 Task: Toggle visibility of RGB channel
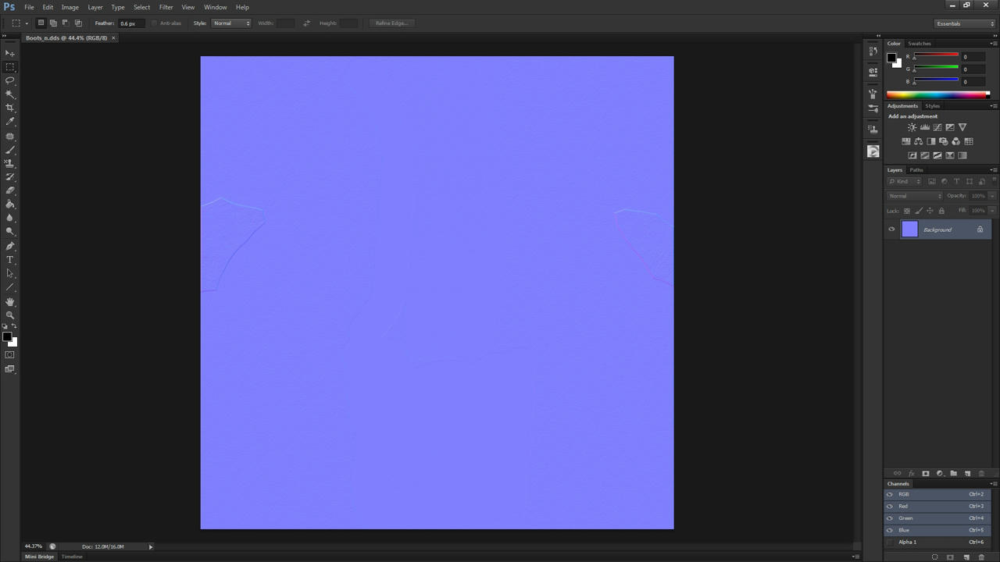point(890,494)
